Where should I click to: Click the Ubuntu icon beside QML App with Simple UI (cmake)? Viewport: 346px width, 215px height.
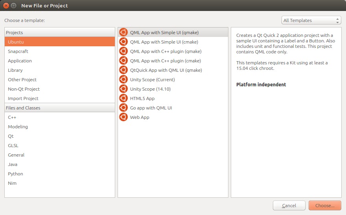pos(123,42)
